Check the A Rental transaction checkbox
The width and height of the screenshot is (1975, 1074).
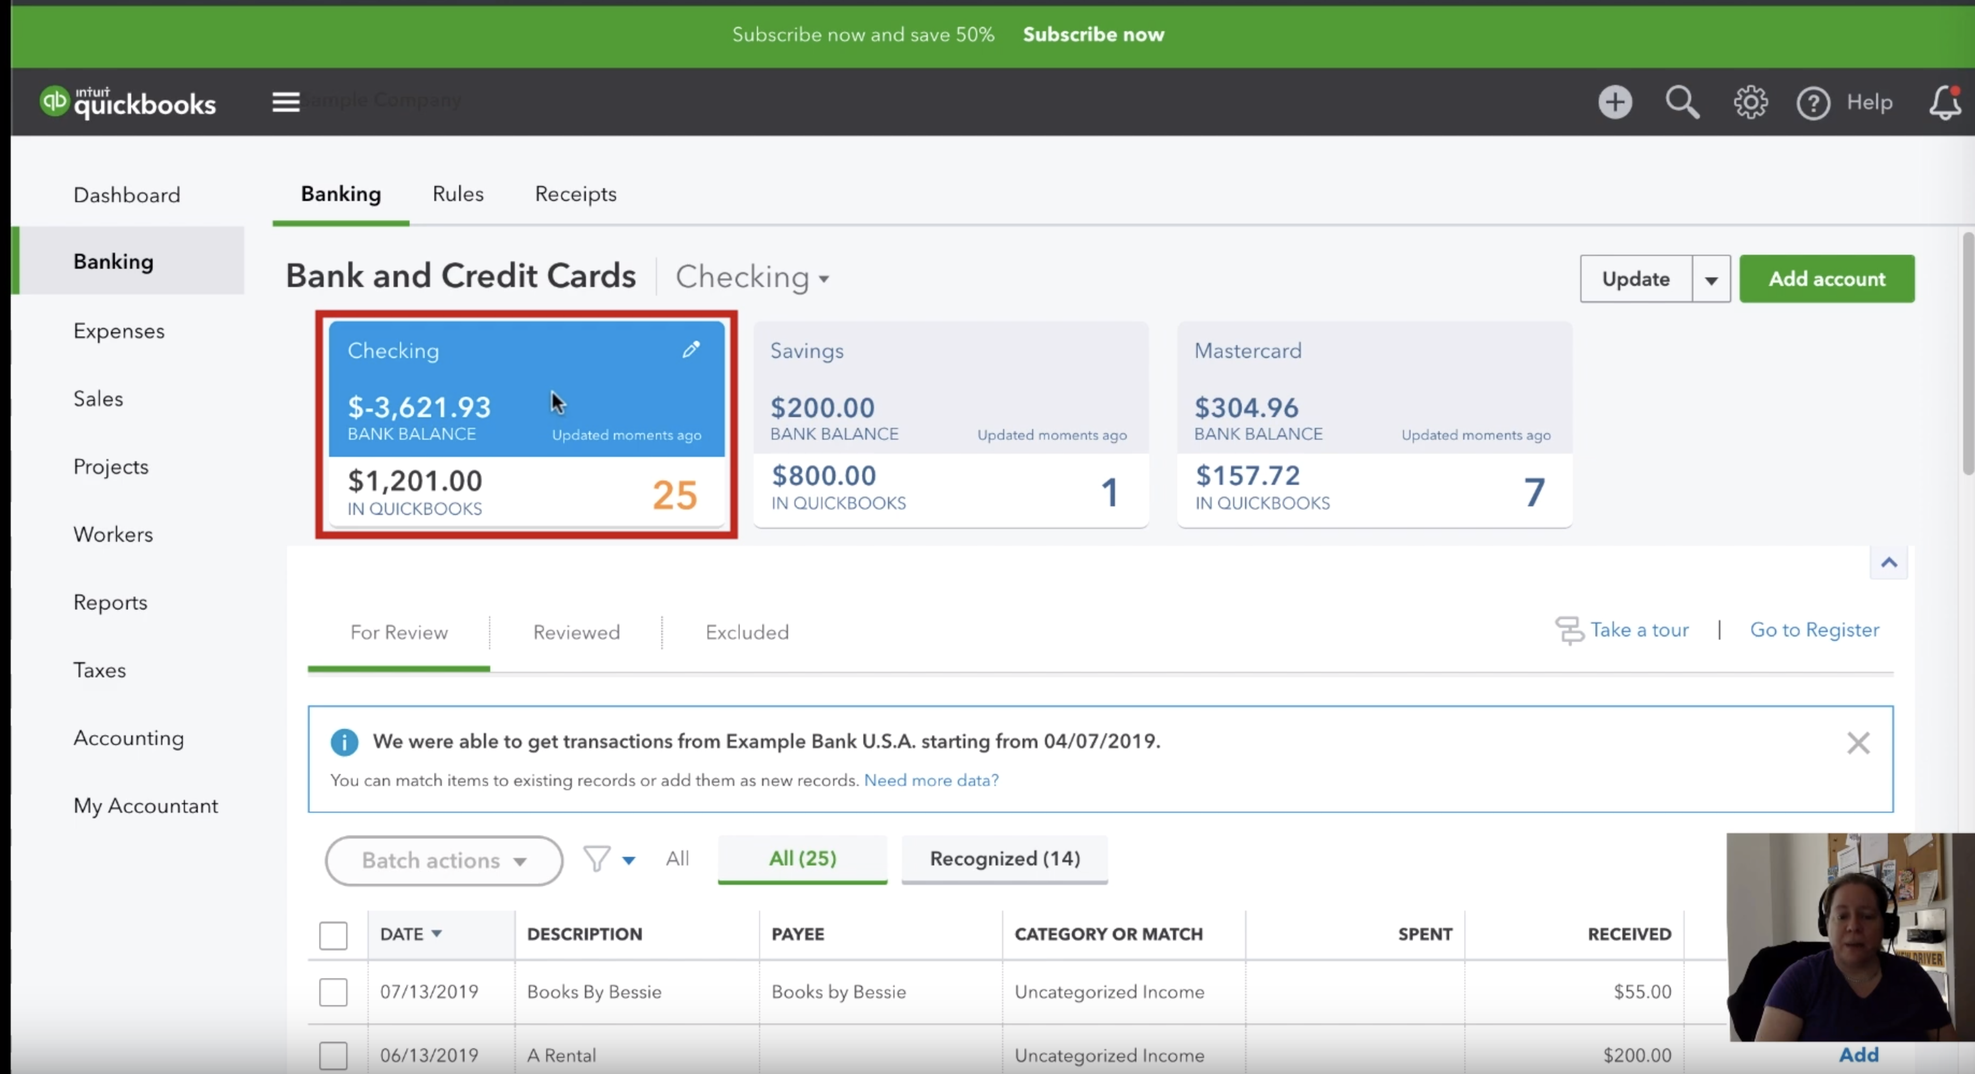[333, 1056]
